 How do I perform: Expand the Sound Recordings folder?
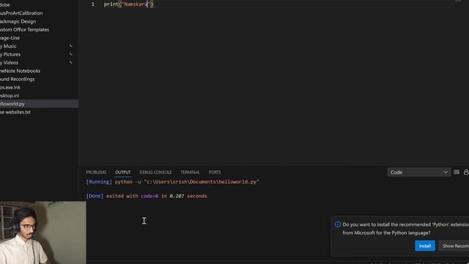(39, 79)
